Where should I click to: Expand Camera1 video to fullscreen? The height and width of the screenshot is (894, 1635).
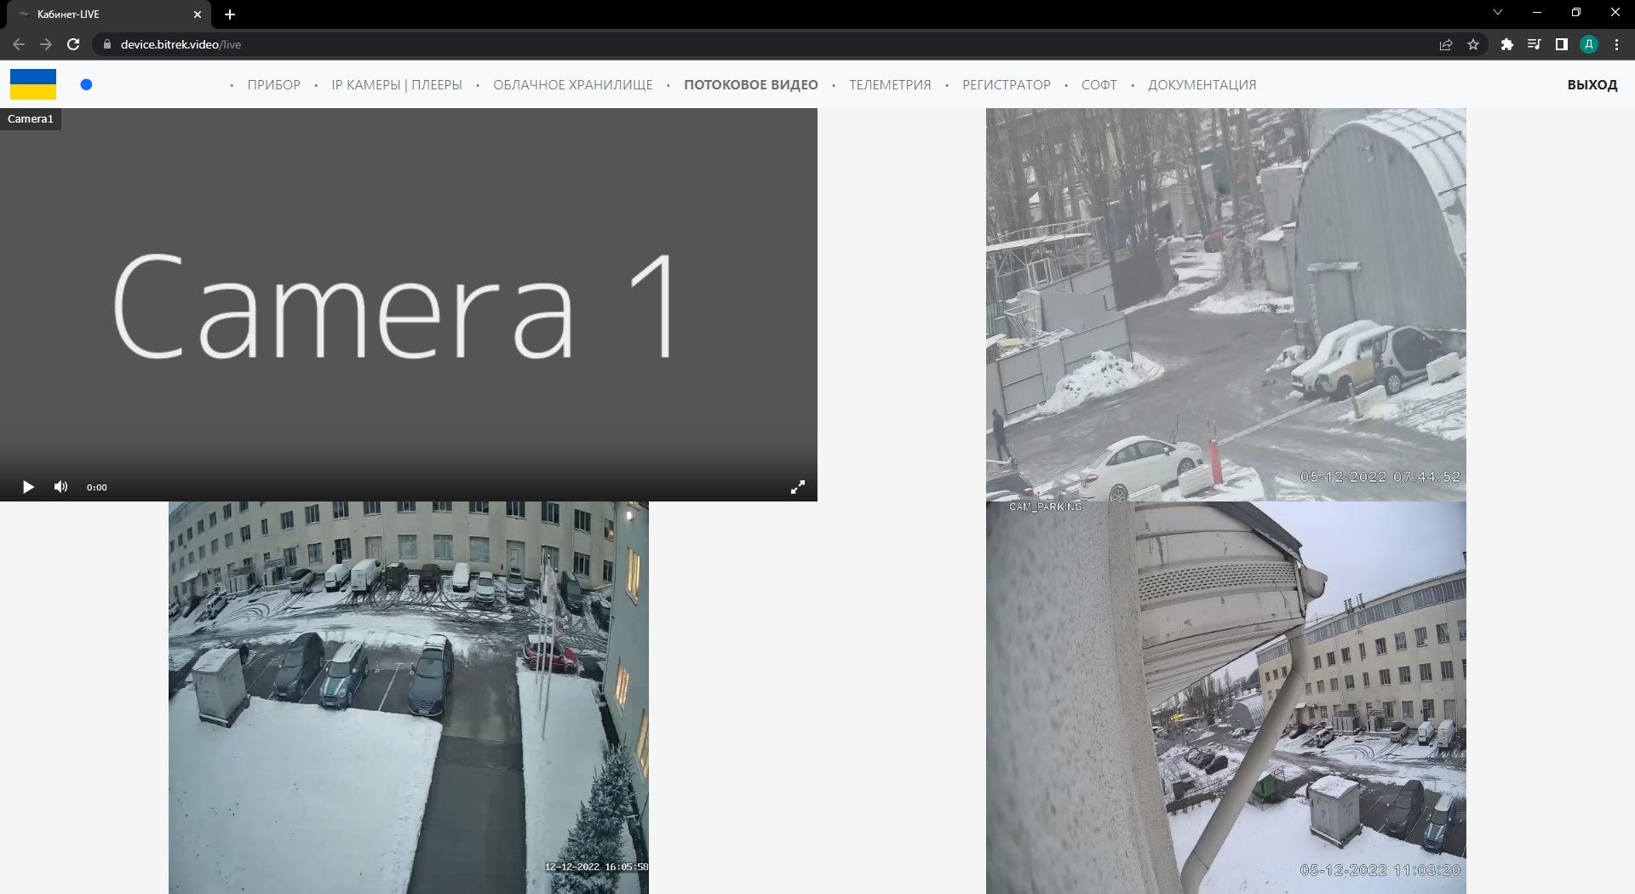[x=798, y=487]
